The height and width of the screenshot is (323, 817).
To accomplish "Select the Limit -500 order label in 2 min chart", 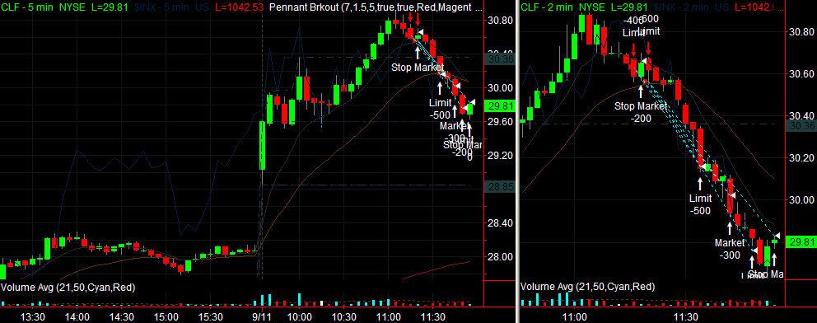I will (700, 204).
